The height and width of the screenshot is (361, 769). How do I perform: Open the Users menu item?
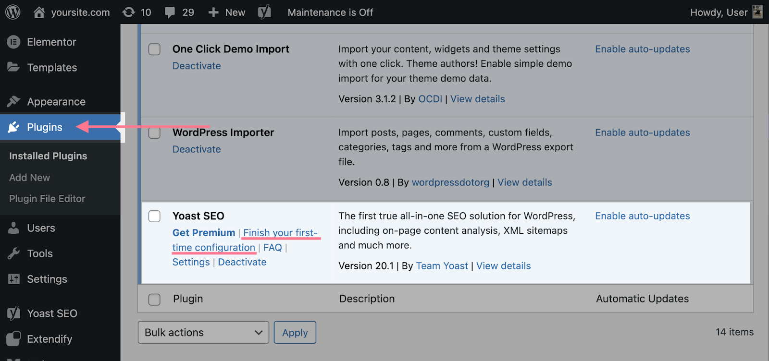[x=41, y=228]
